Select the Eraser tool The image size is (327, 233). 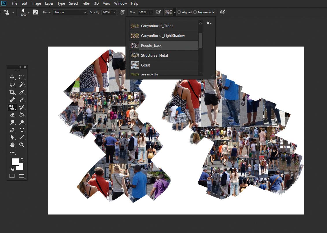[12, 115]
